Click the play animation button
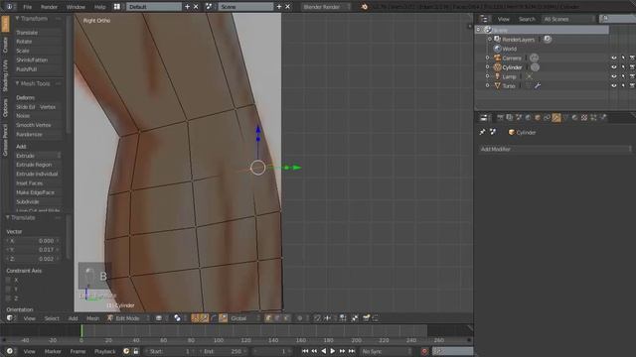 333,351
